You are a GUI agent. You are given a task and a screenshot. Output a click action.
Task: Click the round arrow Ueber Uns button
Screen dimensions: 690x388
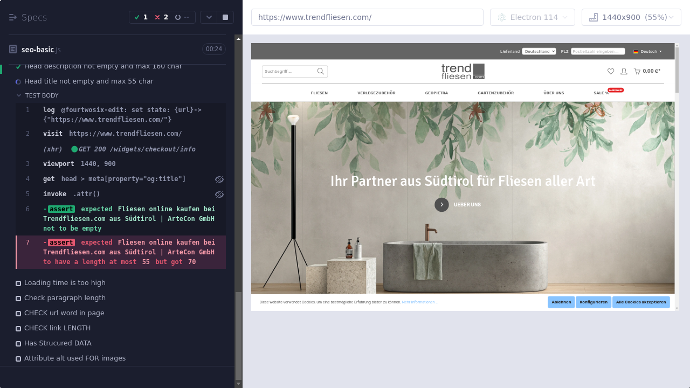(x=441, y=205)
